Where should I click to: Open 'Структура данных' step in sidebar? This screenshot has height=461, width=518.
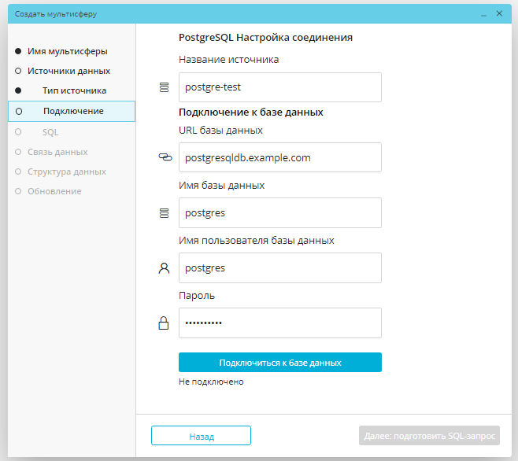click(67, 171)
